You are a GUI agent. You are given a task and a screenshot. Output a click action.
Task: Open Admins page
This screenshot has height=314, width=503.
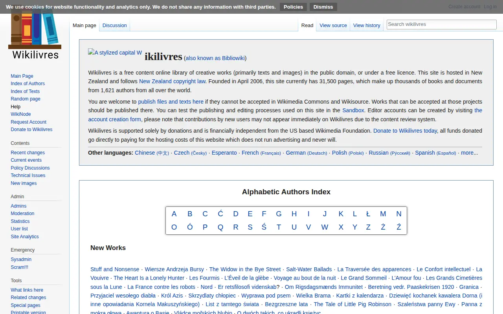[x=18, y=206]
